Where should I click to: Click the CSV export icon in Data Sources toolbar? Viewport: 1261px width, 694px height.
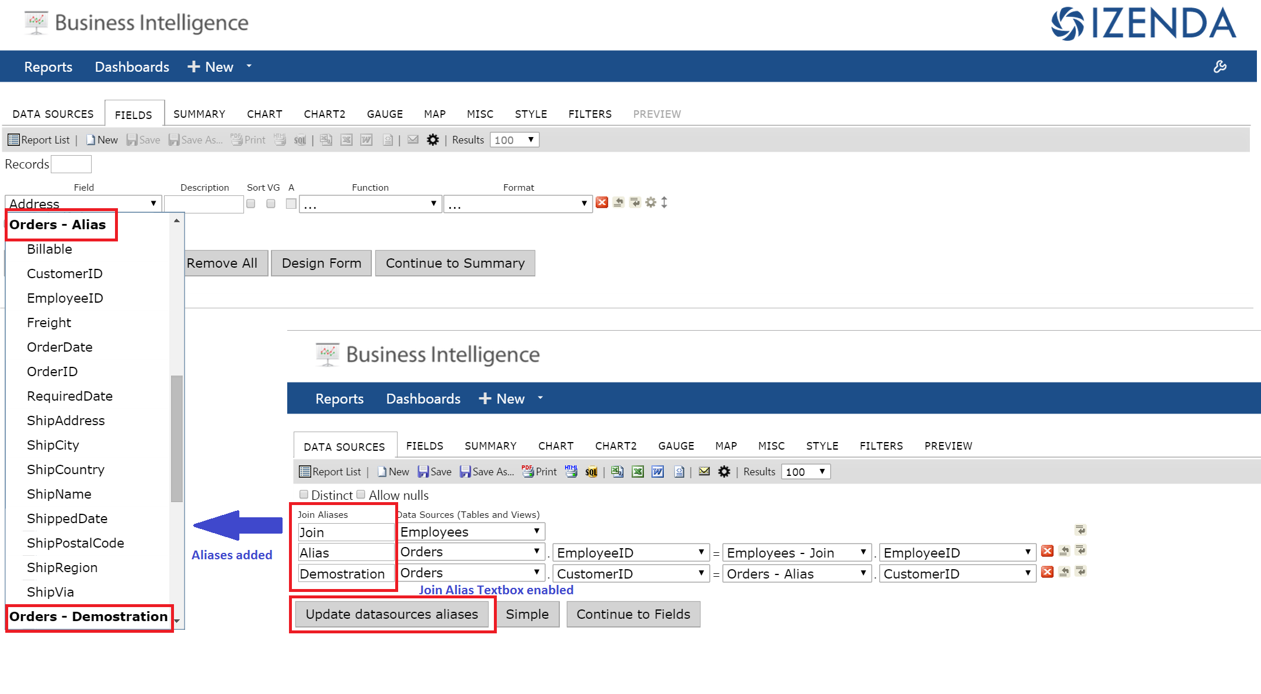coord(617,471)
